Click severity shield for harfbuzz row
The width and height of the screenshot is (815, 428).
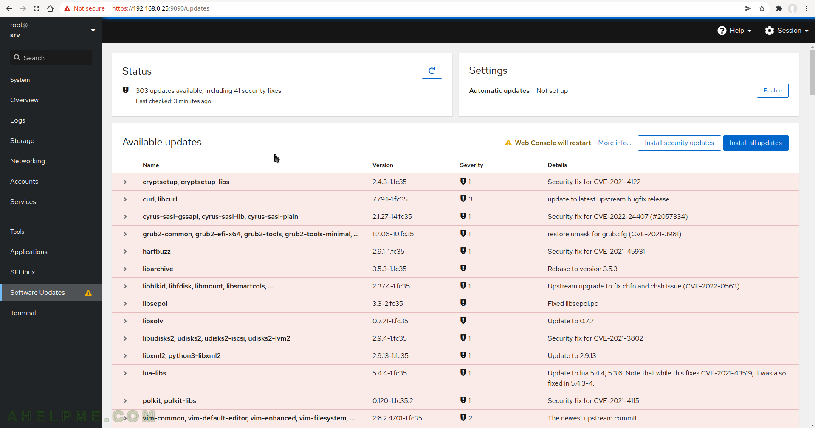[x=463, y=251]
